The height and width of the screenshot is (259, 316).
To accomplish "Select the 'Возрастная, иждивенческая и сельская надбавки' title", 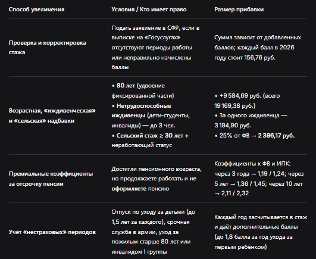I will pyautogui.click(x=52, y=116).
